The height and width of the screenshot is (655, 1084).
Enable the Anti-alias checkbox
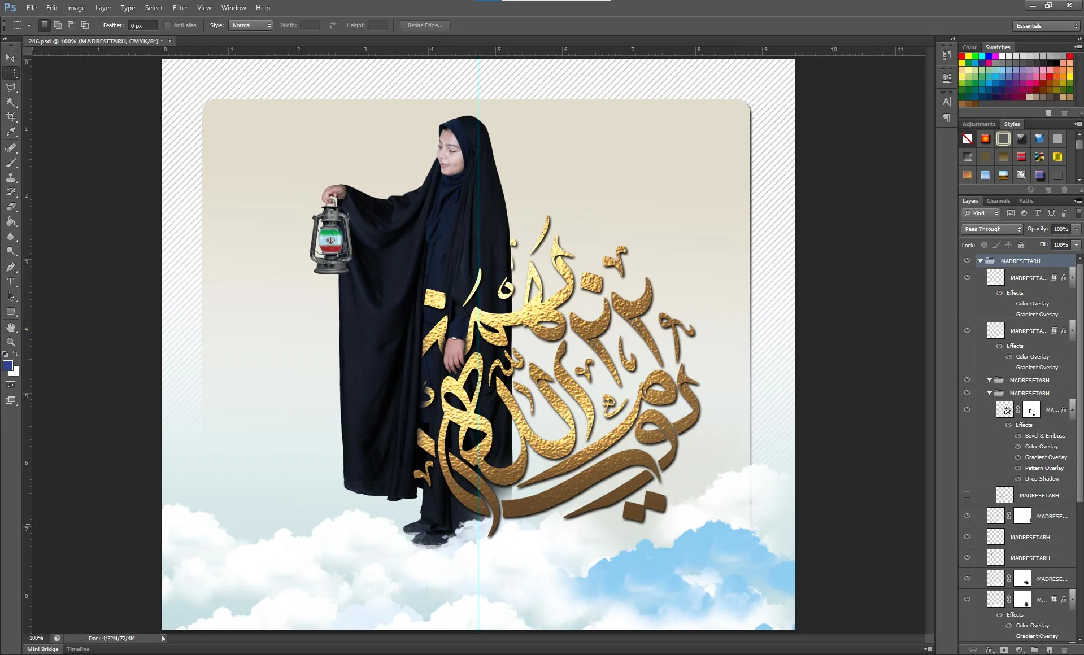pos(167,25)
